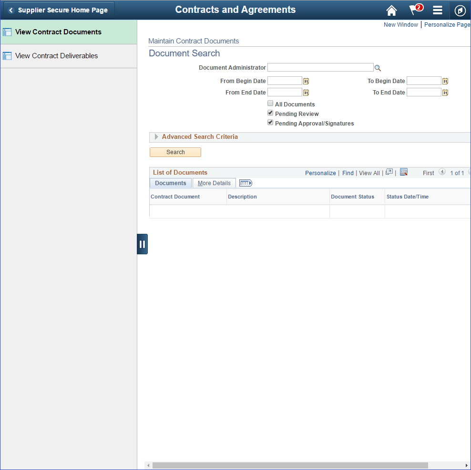This screenshot has height=470, width=471.
Task: Select View Contract Deliverables in sidebar
Action: coord(56,55)
